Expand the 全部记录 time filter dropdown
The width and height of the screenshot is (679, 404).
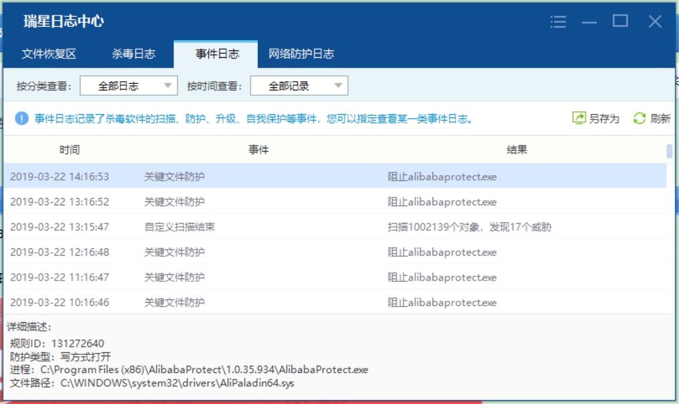pos(300,86)
